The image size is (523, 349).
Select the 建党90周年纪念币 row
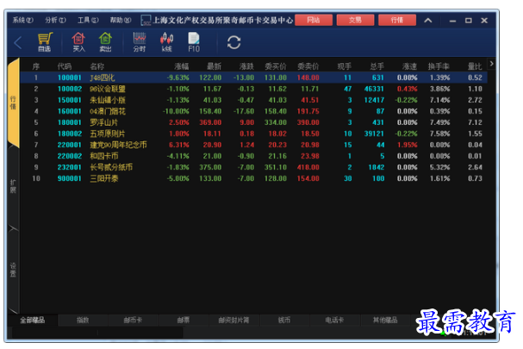pos(253,145)
